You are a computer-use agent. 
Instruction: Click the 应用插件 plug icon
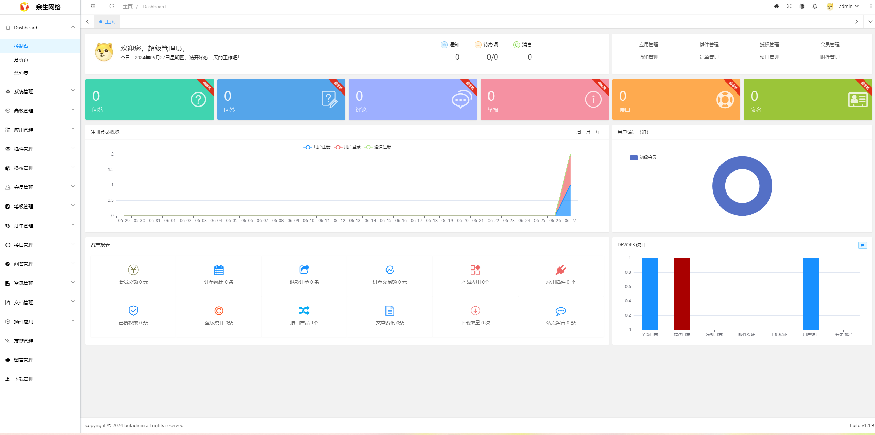pos(561,270)
